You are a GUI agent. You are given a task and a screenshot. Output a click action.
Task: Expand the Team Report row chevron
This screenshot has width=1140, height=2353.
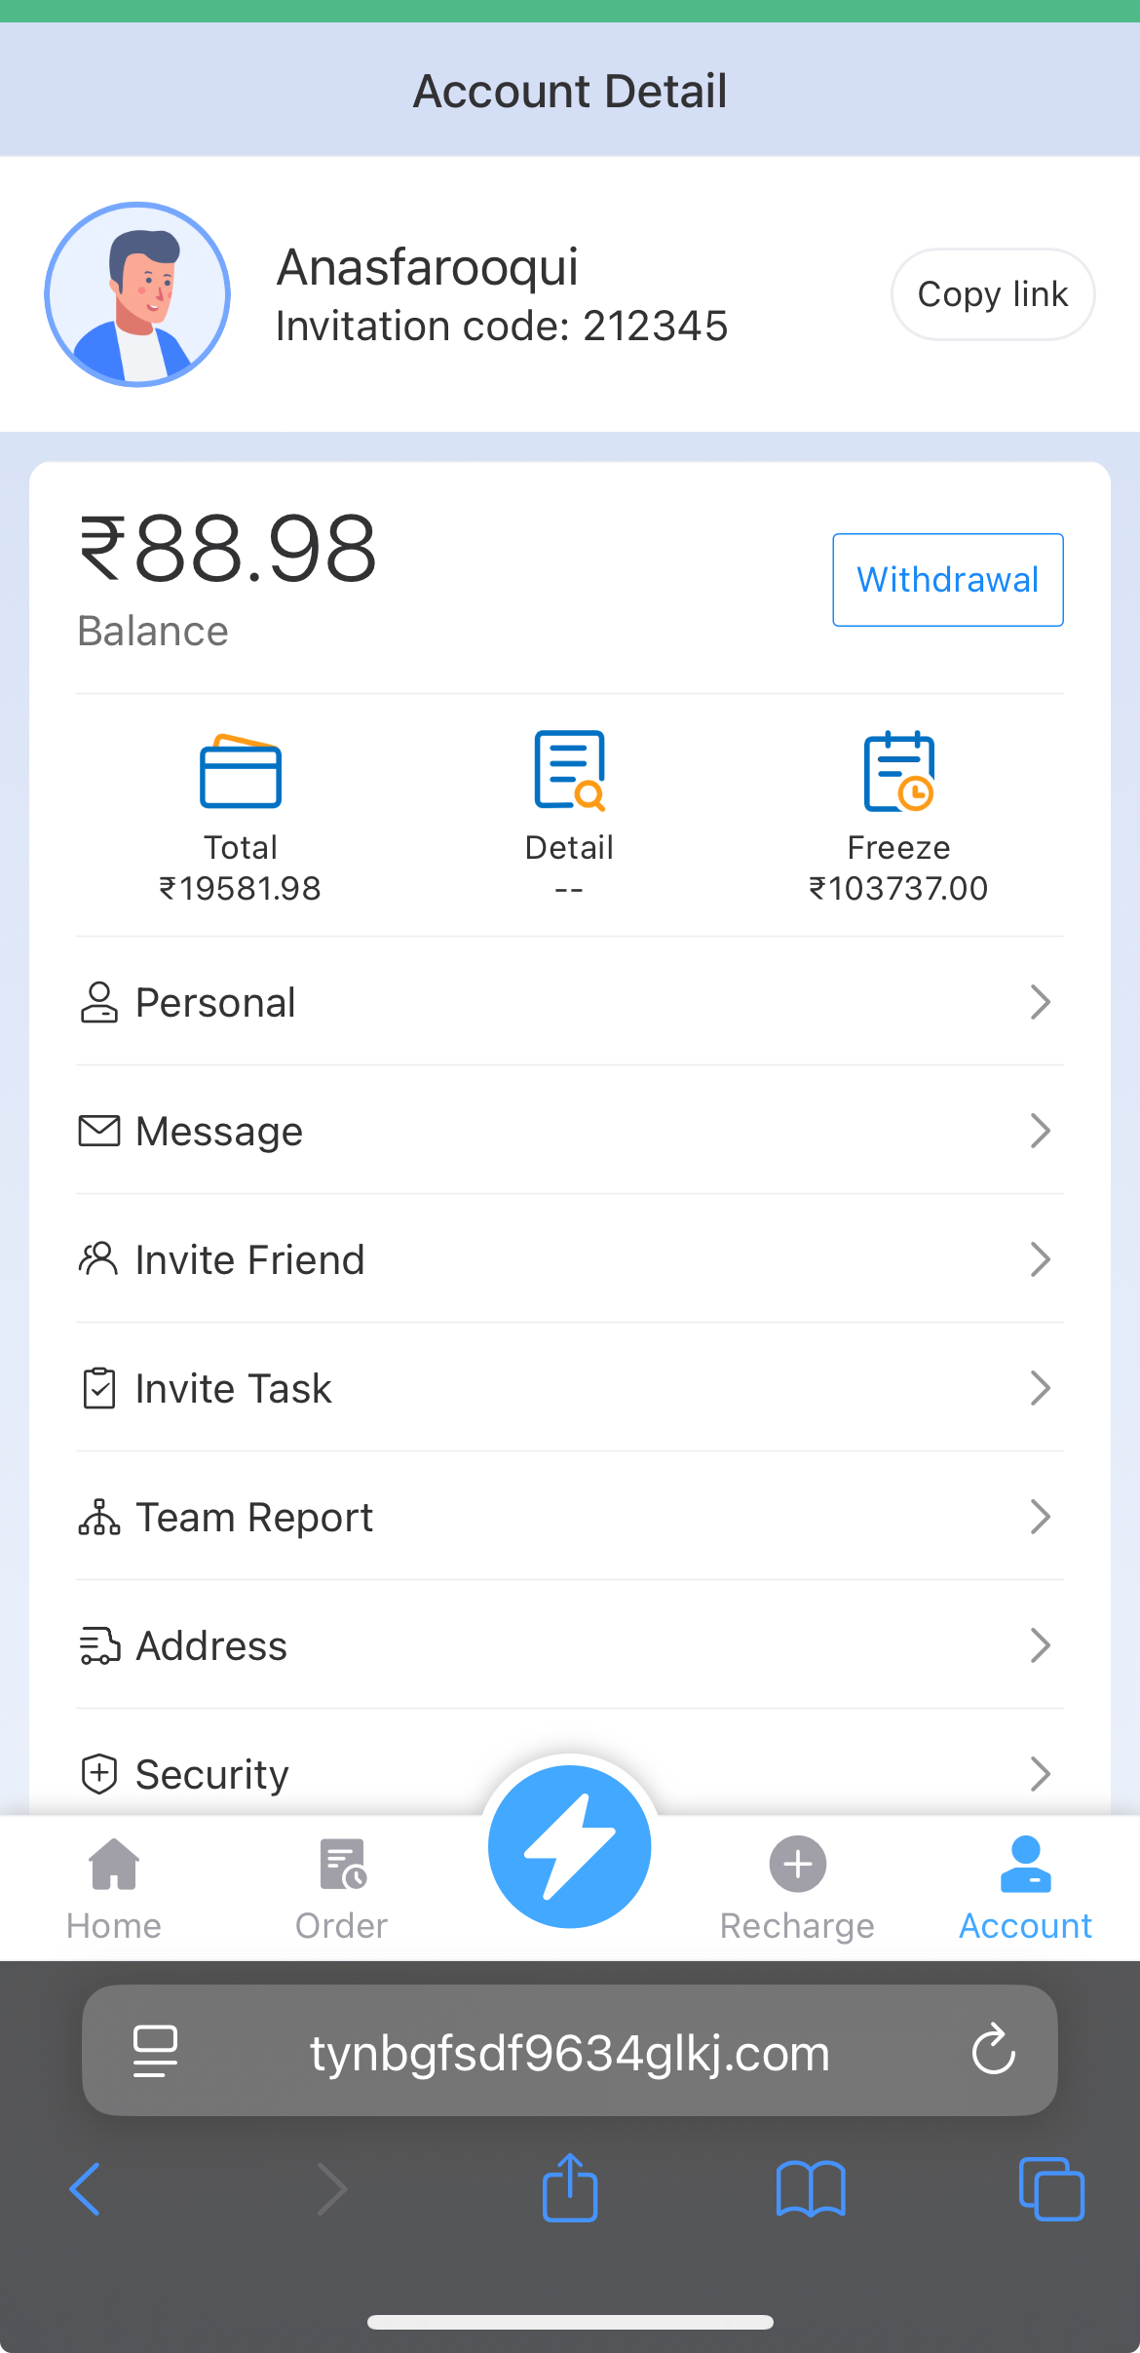pos(1040,1517)
